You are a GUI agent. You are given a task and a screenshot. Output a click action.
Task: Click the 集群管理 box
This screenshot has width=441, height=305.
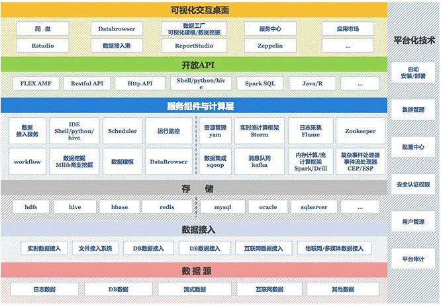[x=413, y=110]
